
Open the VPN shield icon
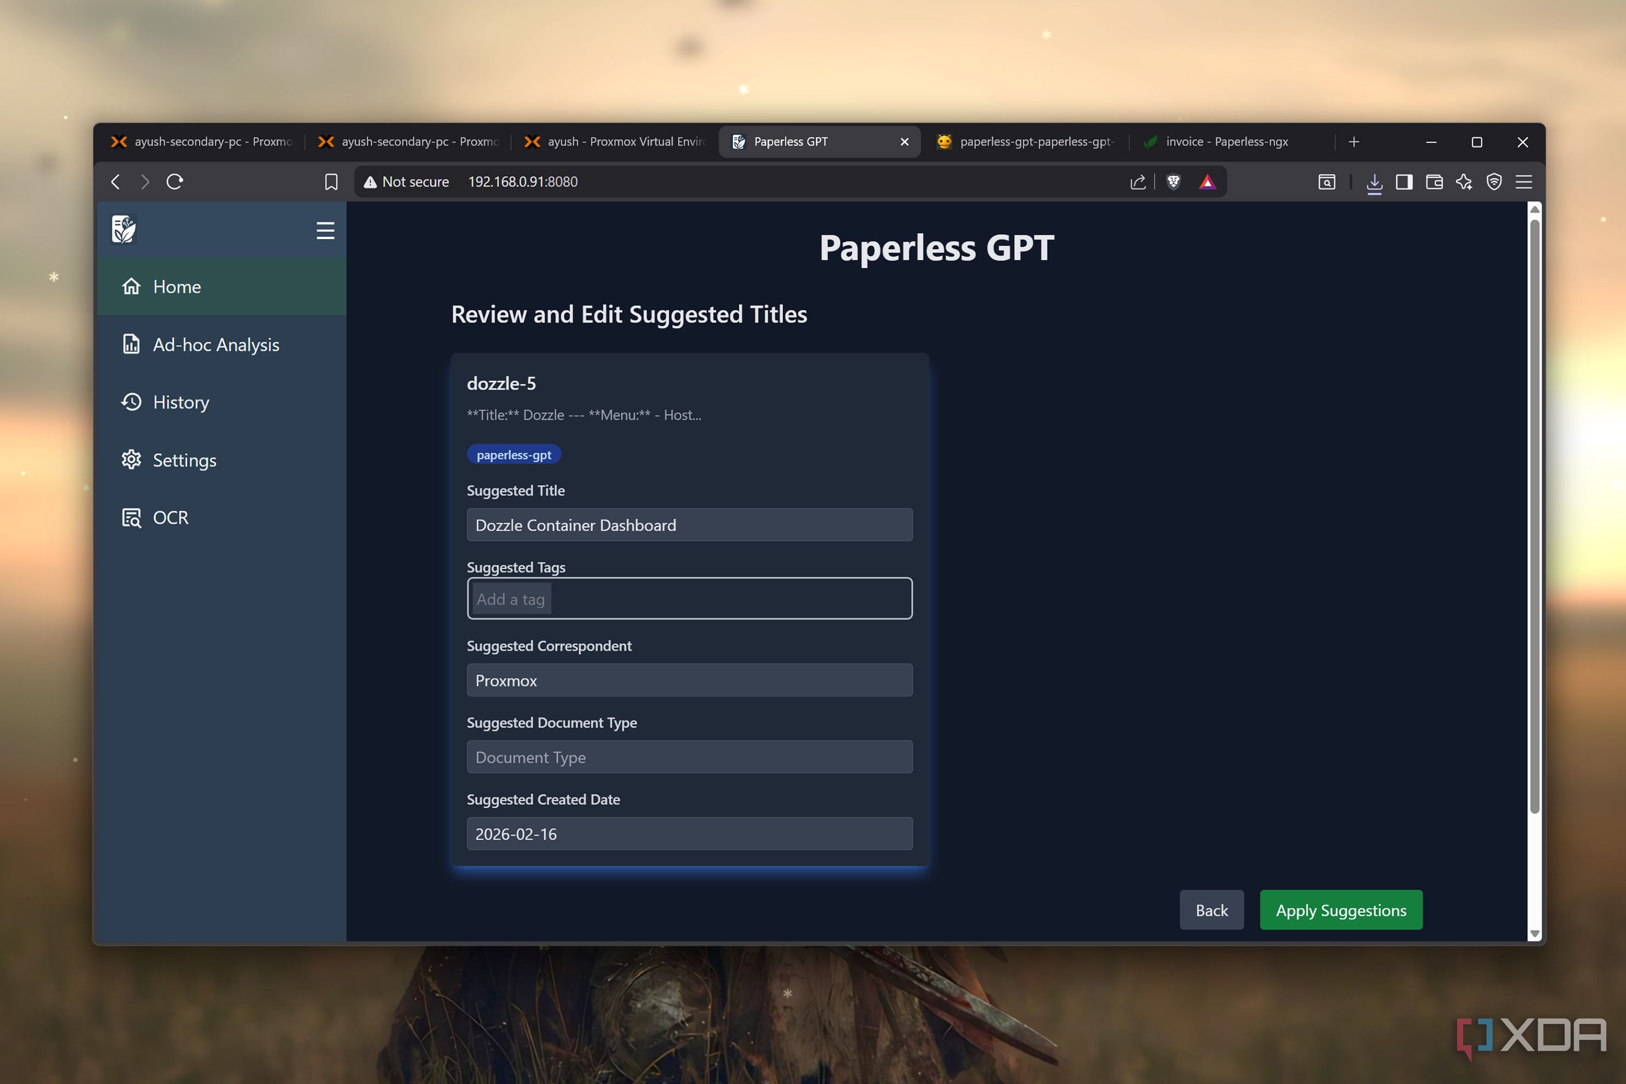1494,182
